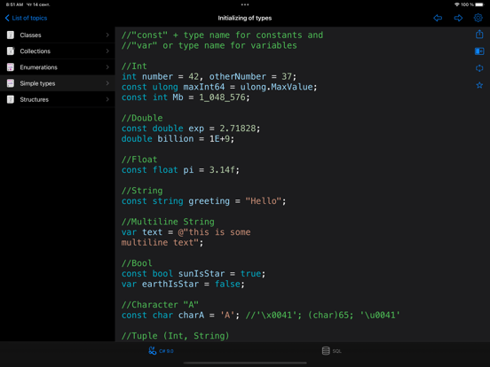Select the Simple types topic

point(58,83)
